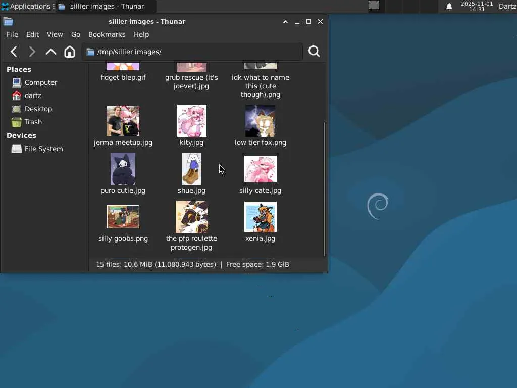This screenshot has height=388, width=517.
Task: Go forward with the right arrow button
Action: pyautogui.click(x=32, y=52)
